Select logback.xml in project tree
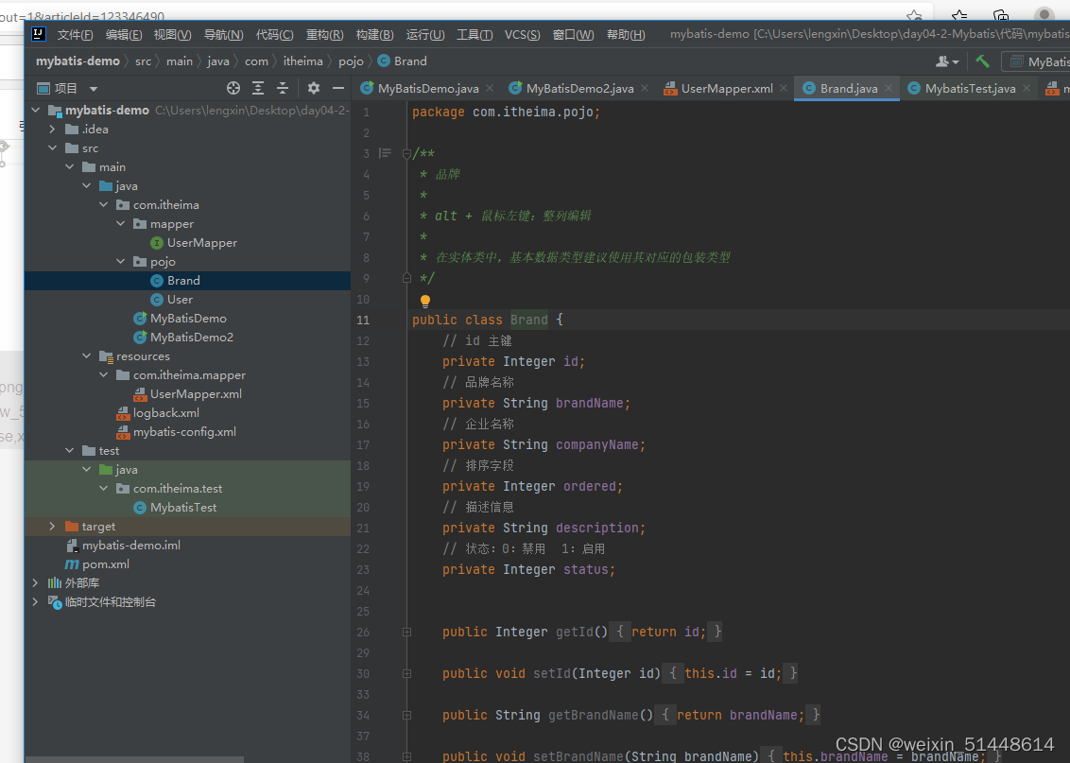1070x763 pixels. click(x=158, y=413)
